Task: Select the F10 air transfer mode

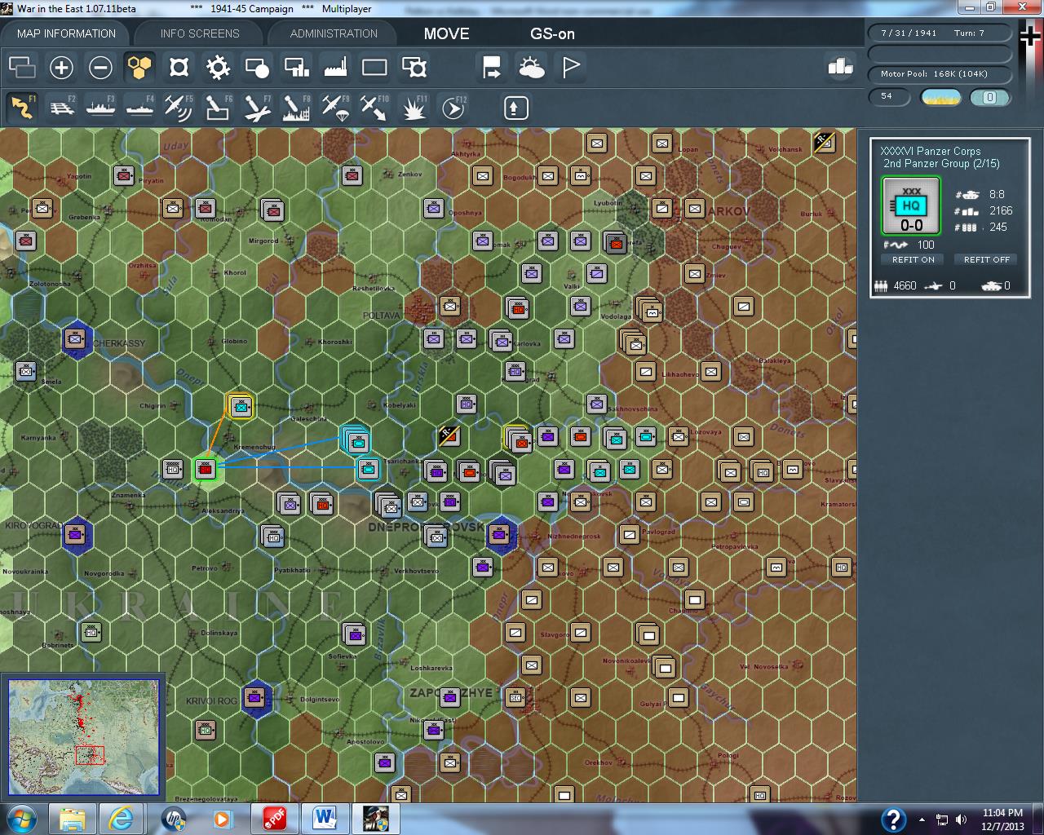Action: click(x=374, y=108)
